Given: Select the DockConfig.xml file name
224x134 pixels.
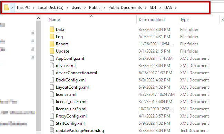Looking at the screenshot, I should coord(71,80).
